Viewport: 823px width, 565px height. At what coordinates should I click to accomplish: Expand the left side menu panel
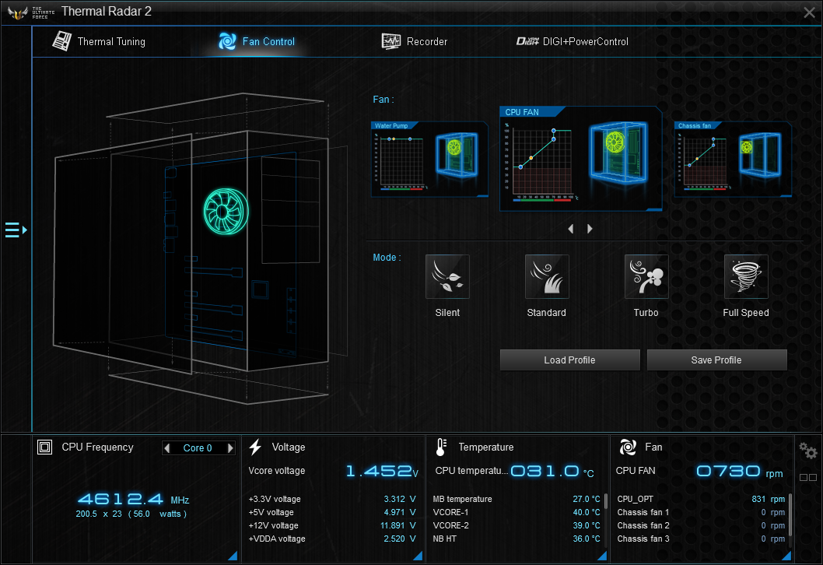tap(16, 230)
